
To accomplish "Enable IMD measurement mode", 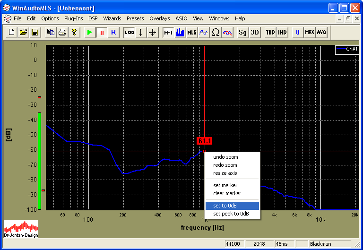I will (x=282, y=33).
